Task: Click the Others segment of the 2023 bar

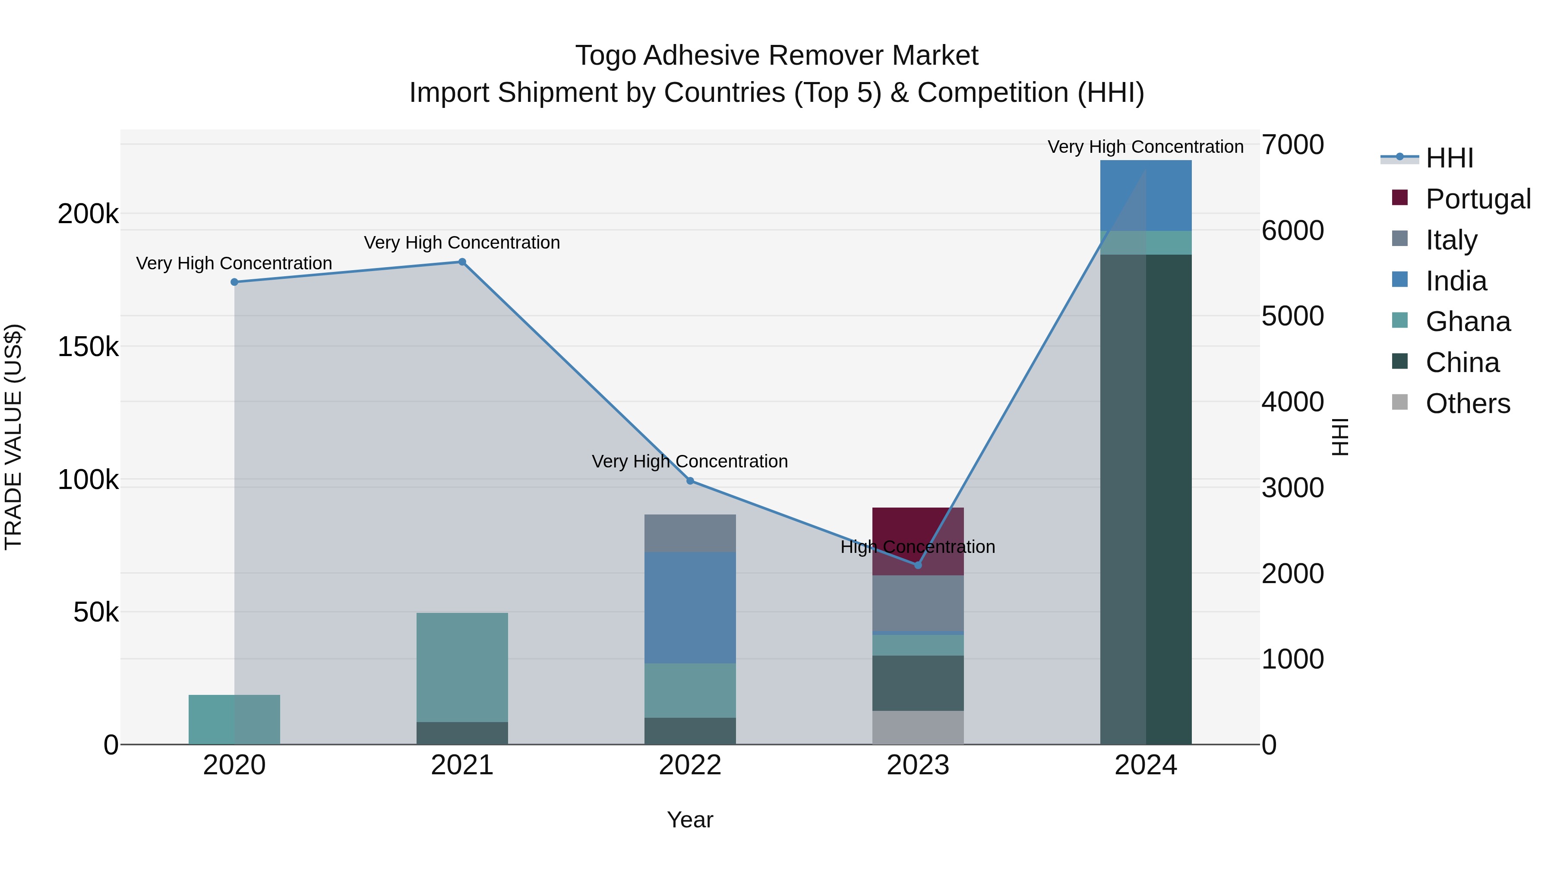Action: click(x=918, y=727)
